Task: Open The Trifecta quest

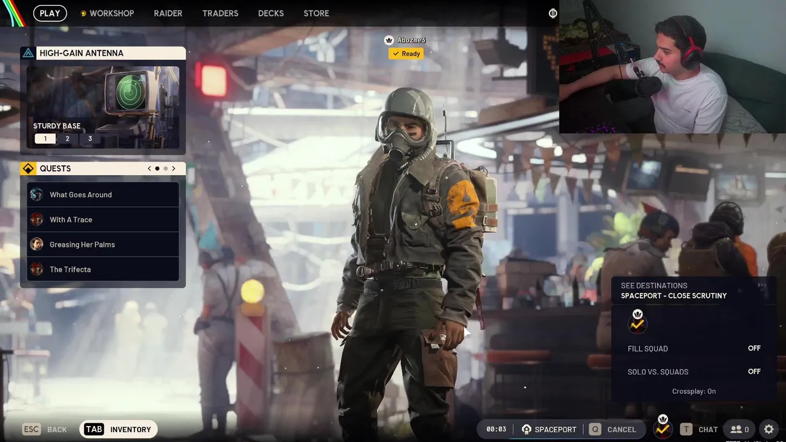Action: [x=103, y=269]
